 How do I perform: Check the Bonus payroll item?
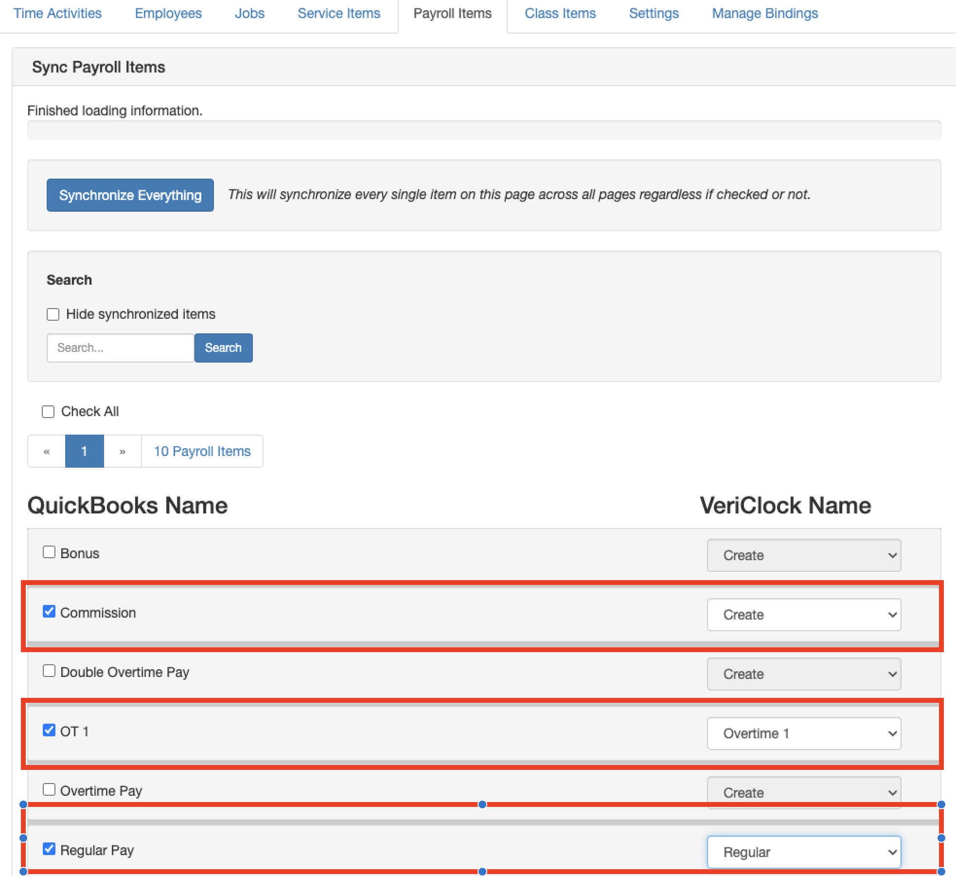coord(49,552)
